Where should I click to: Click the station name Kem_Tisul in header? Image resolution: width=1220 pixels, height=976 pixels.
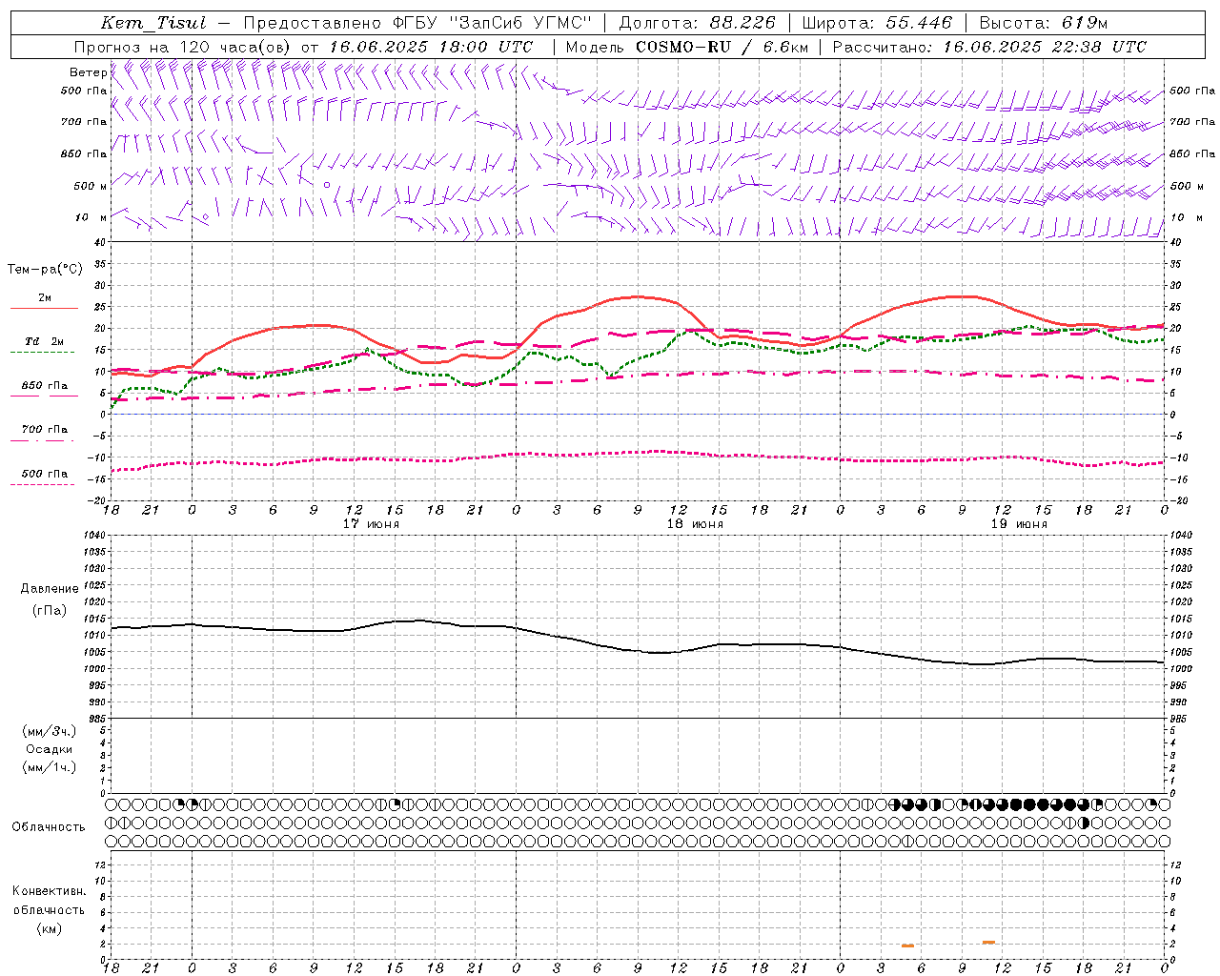pos(153,23)
